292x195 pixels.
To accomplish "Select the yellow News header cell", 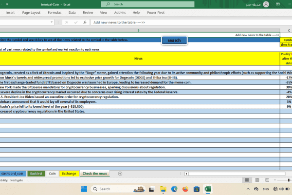I will [x=140, y=58].
